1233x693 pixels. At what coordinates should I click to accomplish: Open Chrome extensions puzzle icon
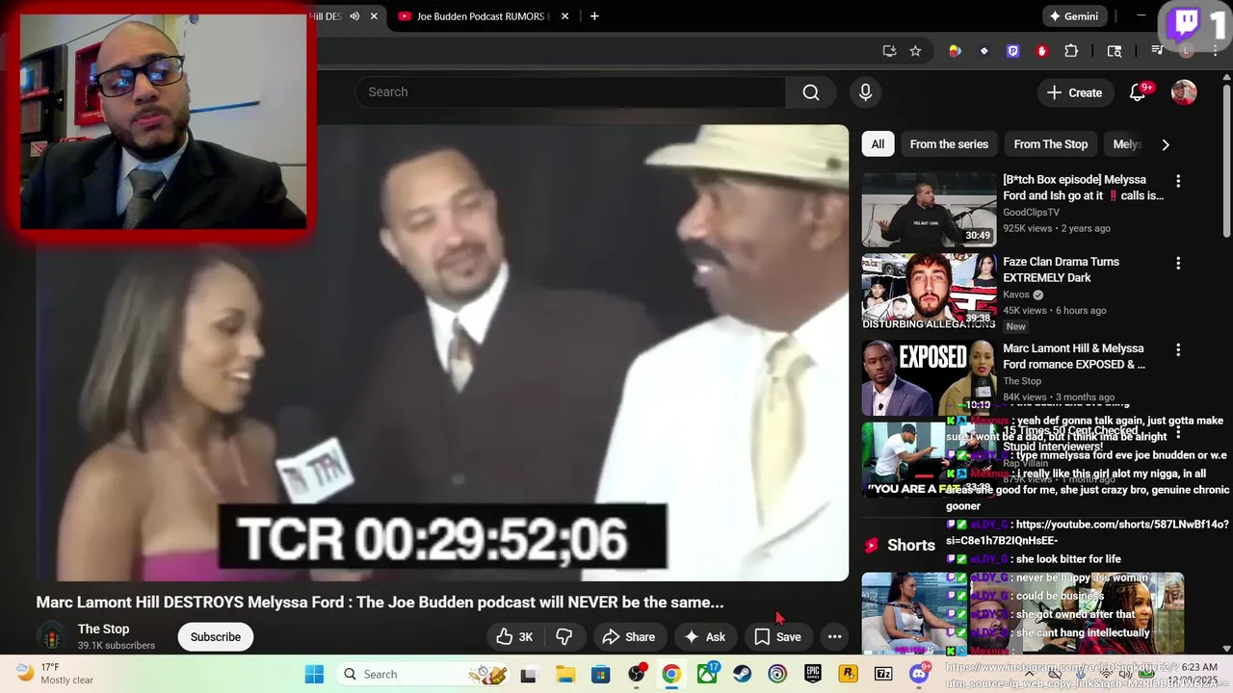[1071, 51]
